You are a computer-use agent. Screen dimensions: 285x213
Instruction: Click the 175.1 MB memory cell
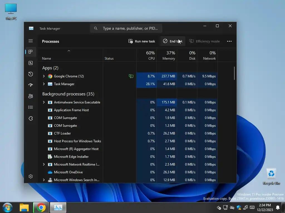tap(167, 102)
